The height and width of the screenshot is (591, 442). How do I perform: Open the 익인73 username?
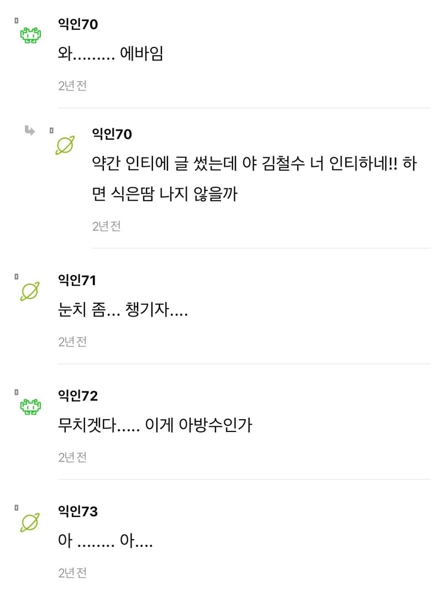[x=78, y=511]
